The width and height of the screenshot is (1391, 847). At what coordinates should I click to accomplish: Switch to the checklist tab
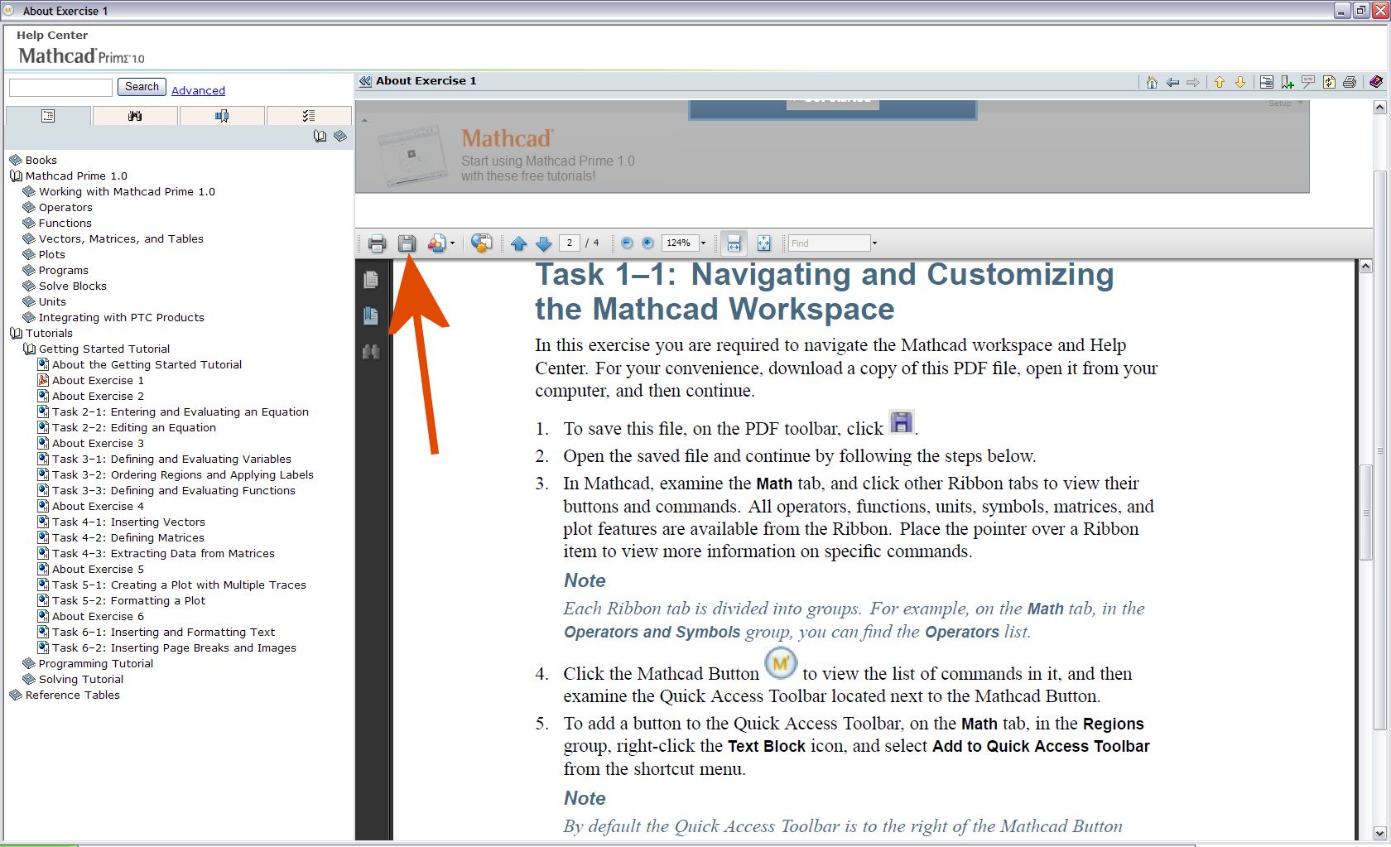pyautogui.click(x=309, y=116)
